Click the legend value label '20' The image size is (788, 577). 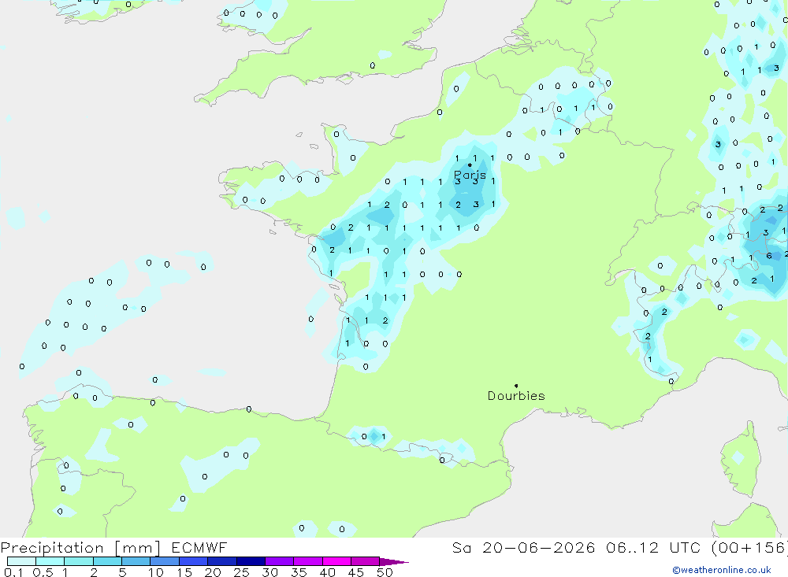click(x=213, y=572)
